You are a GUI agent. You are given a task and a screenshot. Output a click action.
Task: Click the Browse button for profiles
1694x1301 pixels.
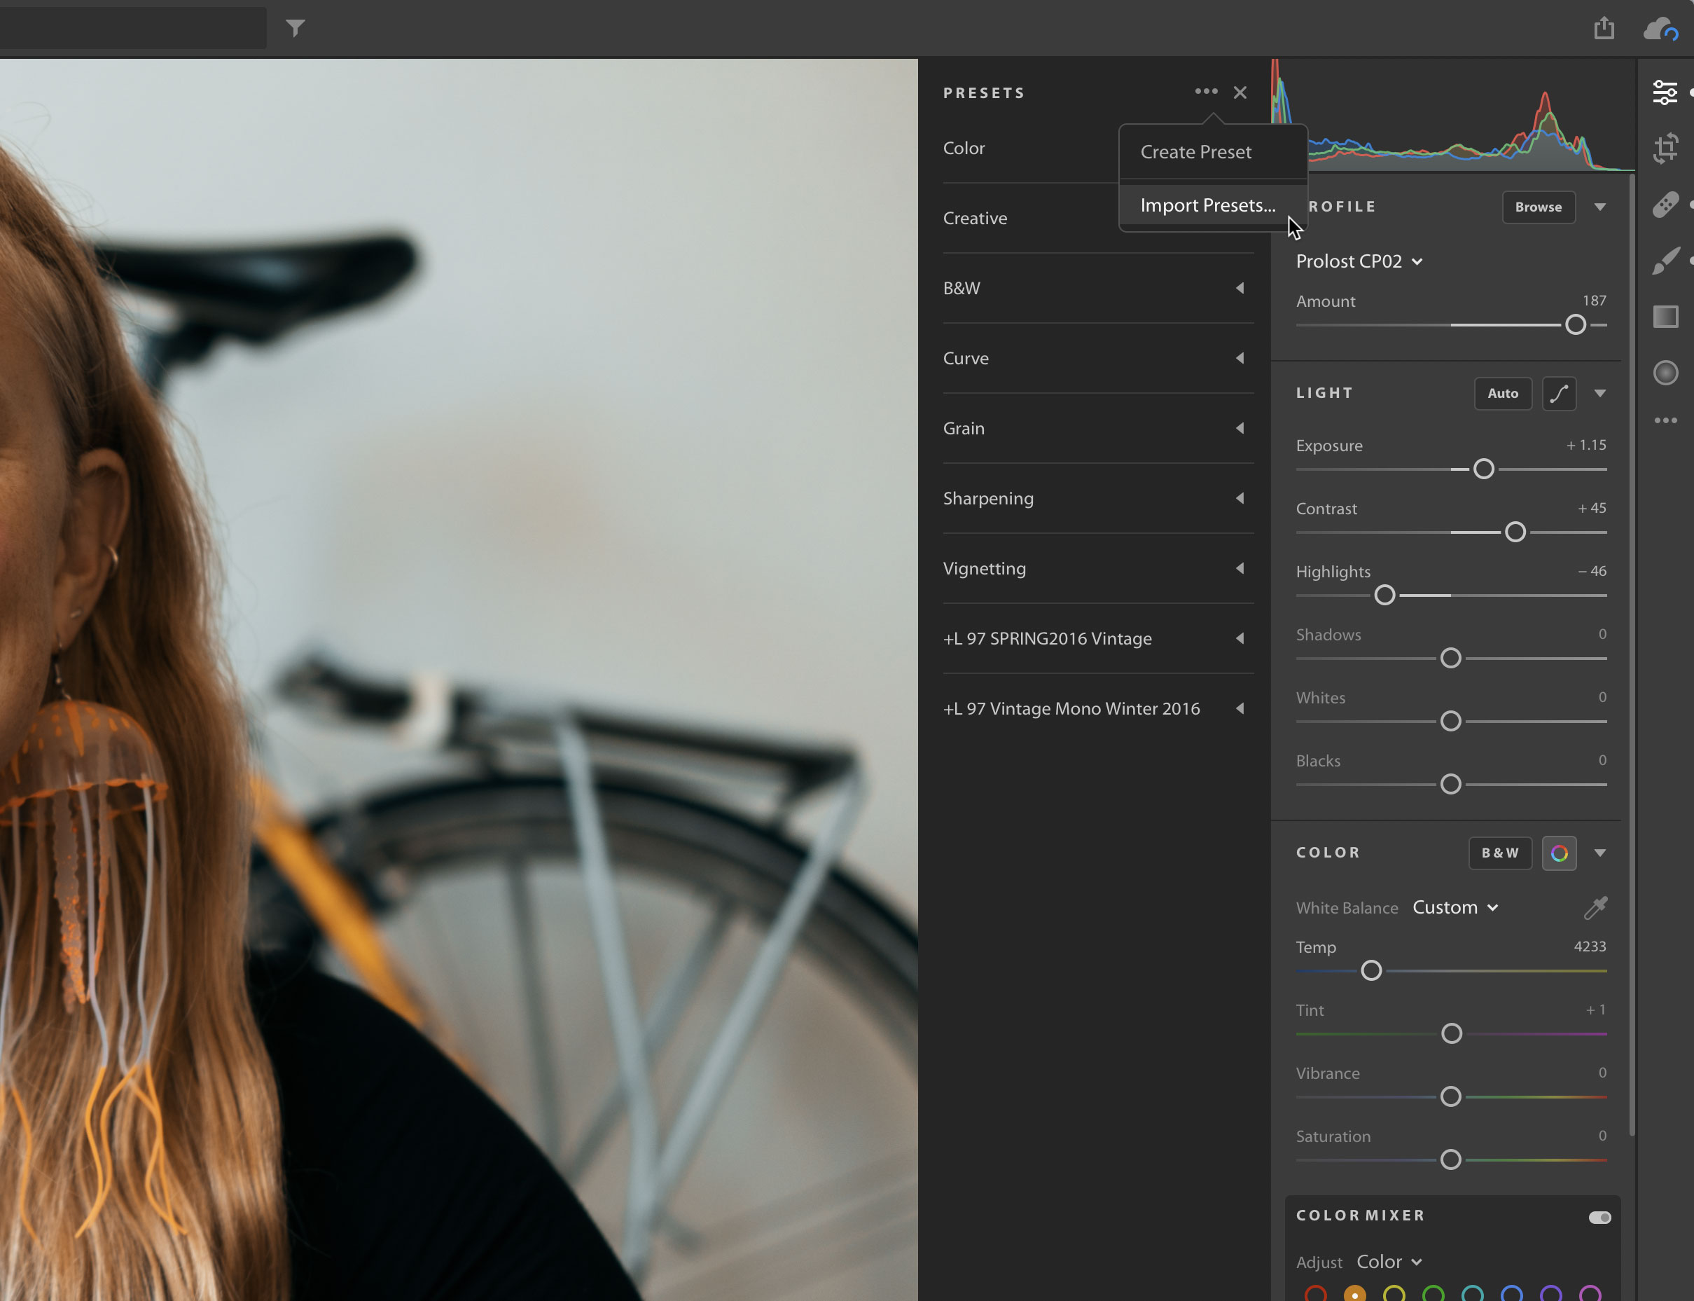click(x=1539, y=207)
